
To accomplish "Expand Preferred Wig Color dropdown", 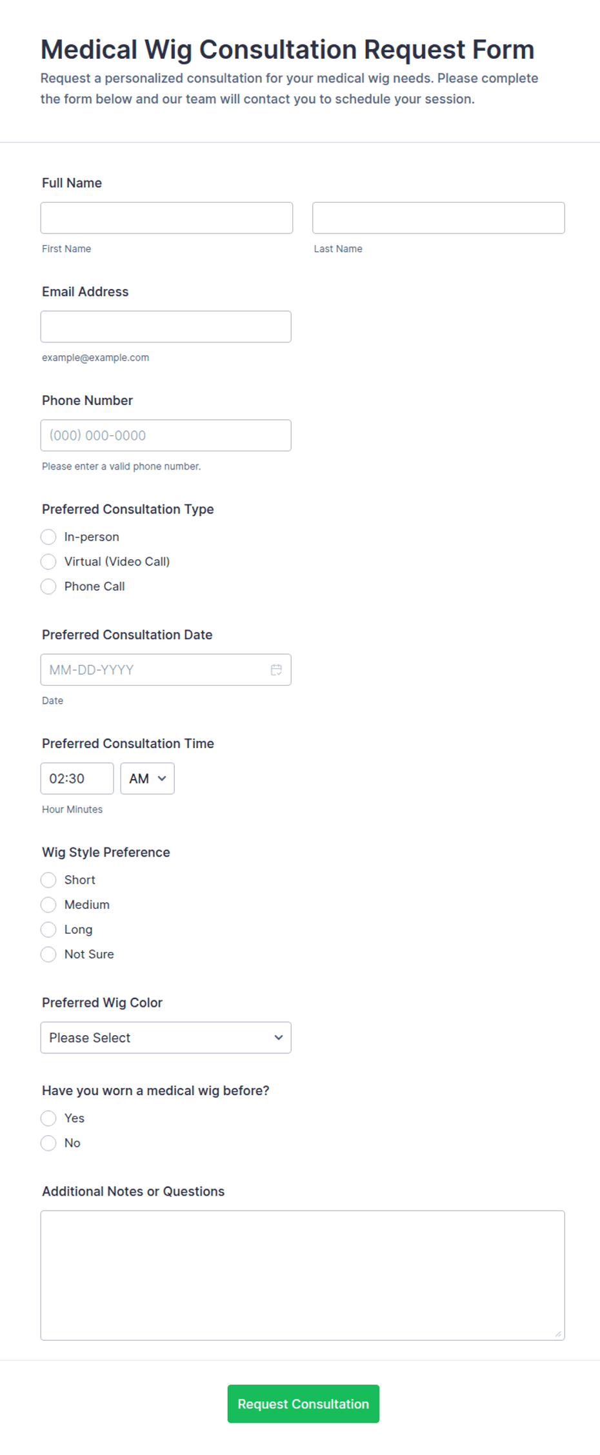I will (x=166, y=1038).
